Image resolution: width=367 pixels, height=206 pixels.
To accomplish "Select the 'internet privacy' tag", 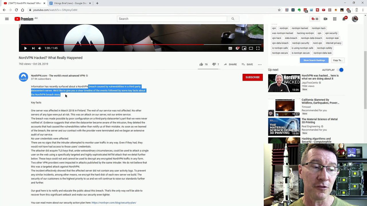I will 333,43.
